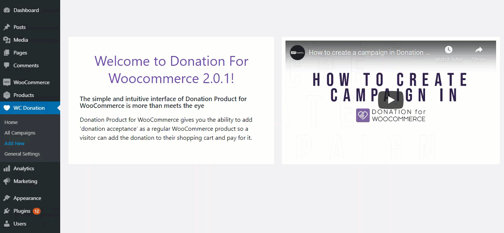Click the Media library icon
504x233 pixels.
coord(7,40)
